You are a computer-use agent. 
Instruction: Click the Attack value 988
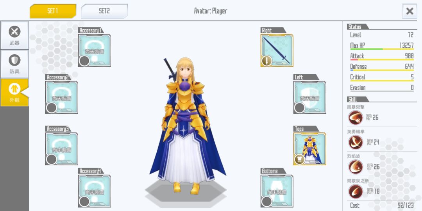pos(409,56)
